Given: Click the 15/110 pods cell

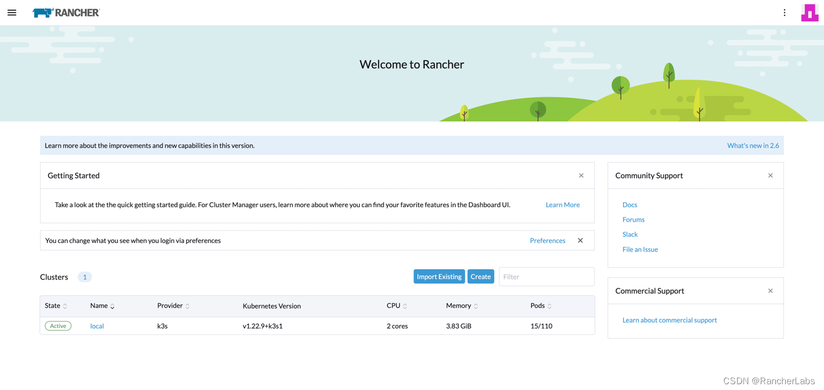Looking at the screenshot, I should click(x=541, y=326).
